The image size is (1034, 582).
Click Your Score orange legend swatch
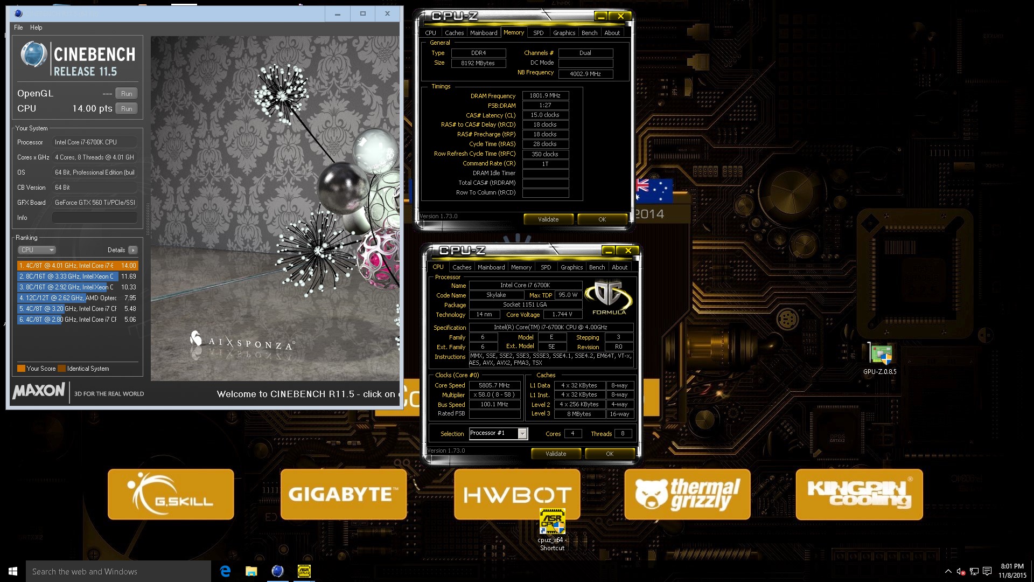coord(21,369)
